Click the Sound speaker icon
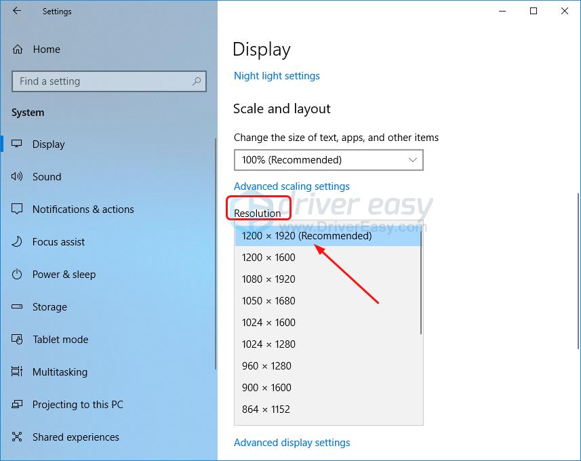The height and width of the screenshot is (461, 581). (18, 177)
